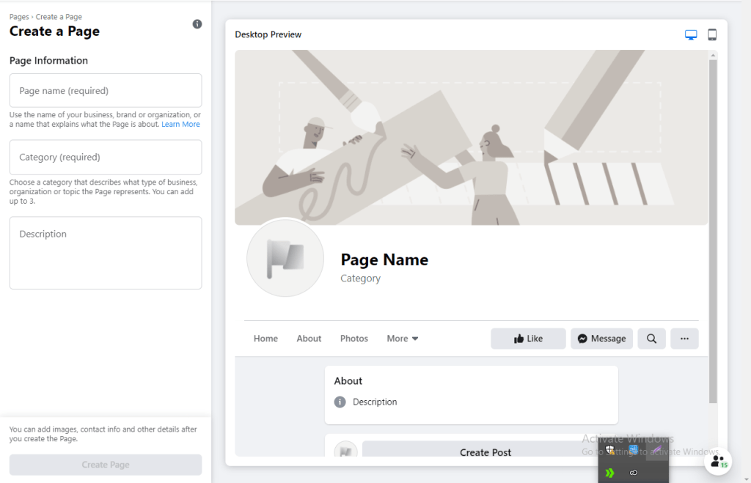Click the info icon next to Description in About
751x483 pixels.
[339, 402]
